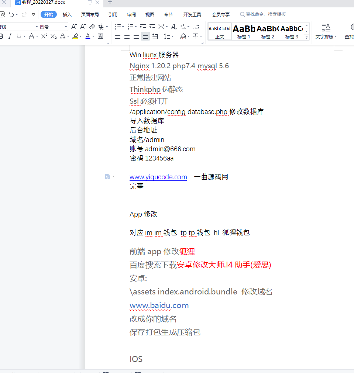
Task: Align paragraph text right
Action: pos(136,37)
